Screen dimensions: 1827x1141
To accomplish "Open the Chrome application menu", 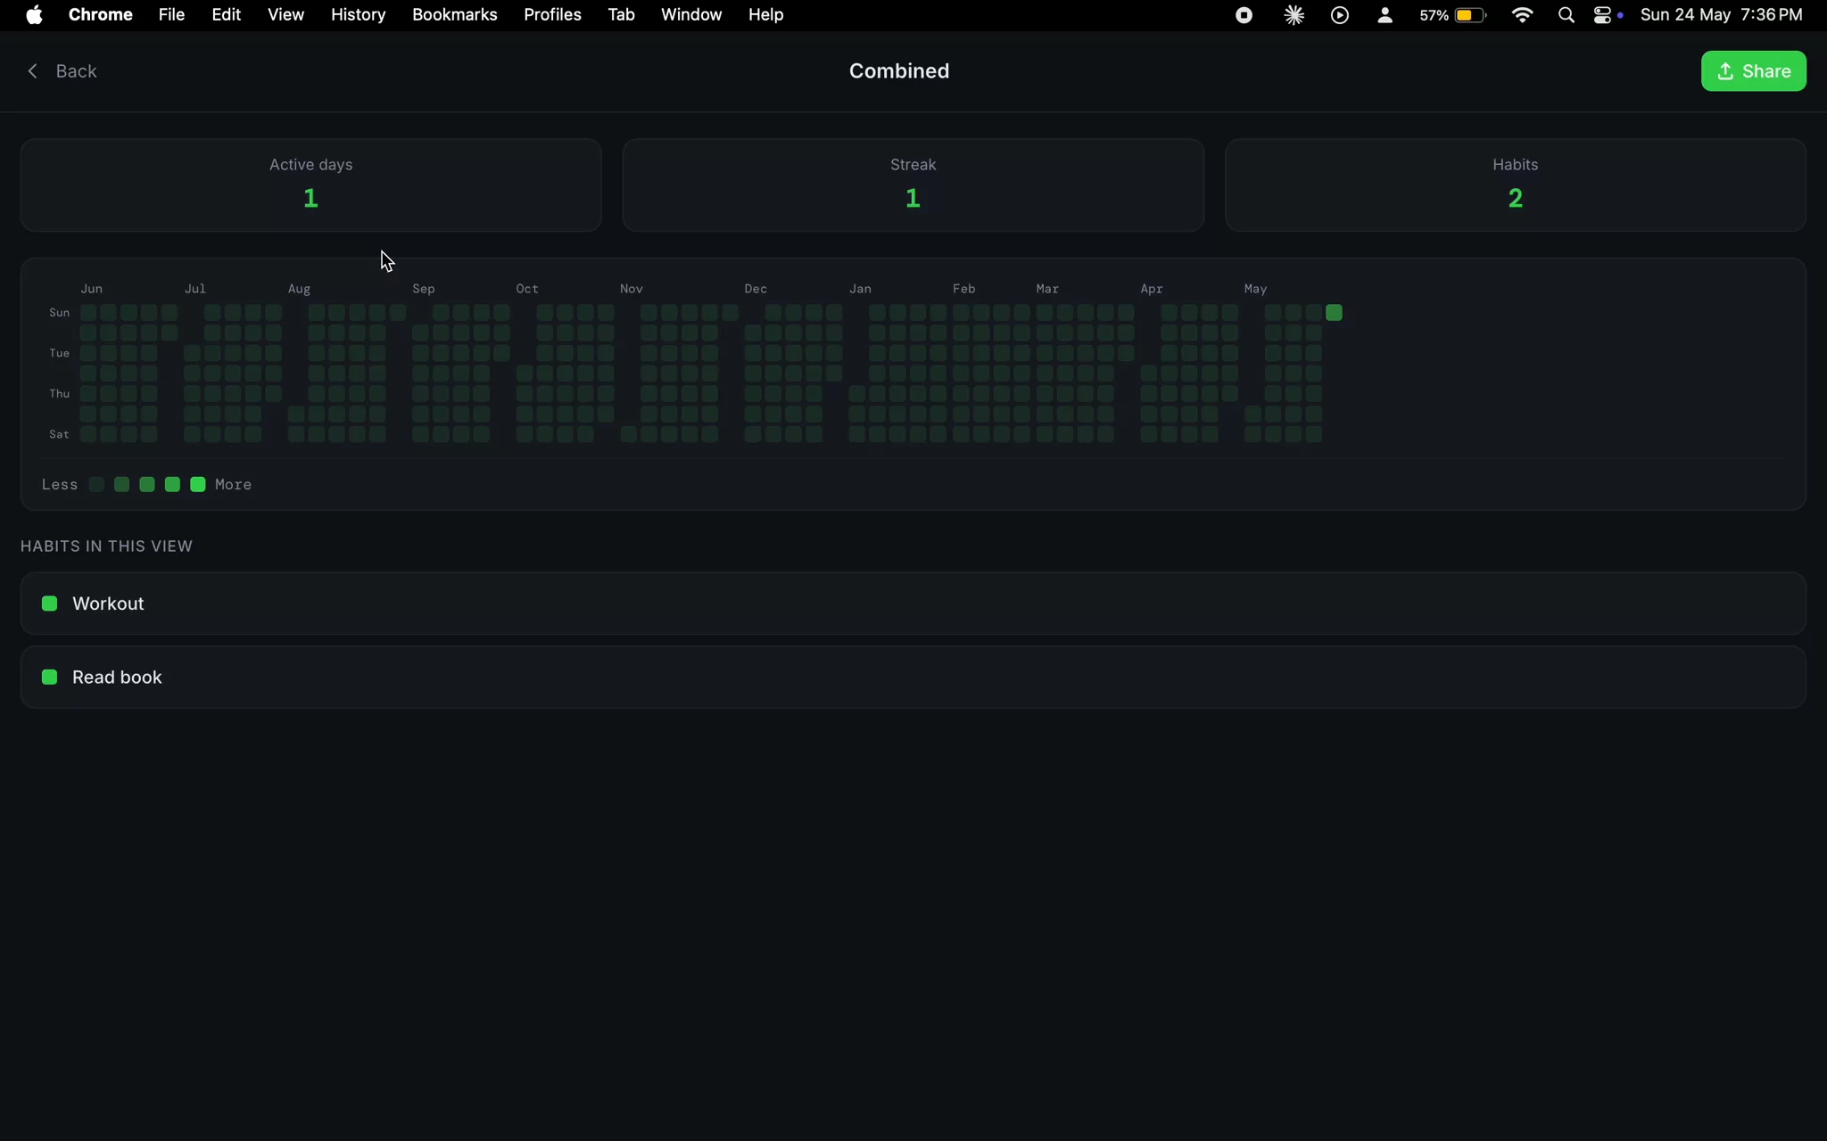I will tap(101, 15).
